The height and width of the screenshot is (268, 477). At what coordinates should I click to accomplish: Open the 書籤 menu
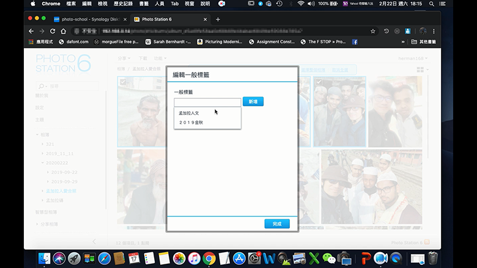144,4
